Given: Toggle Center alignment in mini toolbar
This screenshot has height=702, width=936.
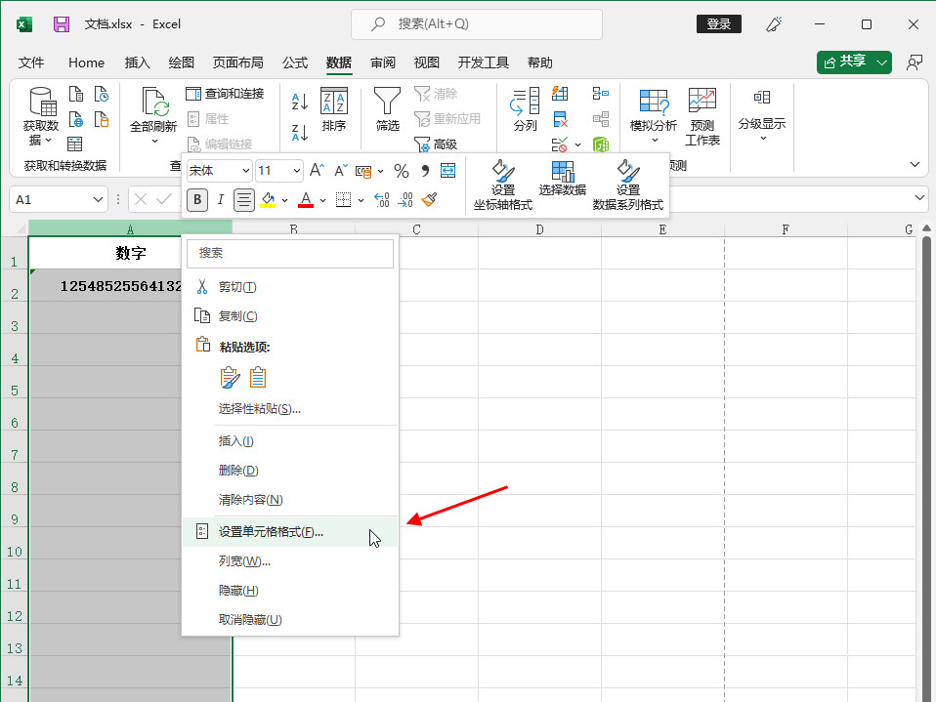Looking at the screenshot, I should pyautogui.click(x=243, y=200).
